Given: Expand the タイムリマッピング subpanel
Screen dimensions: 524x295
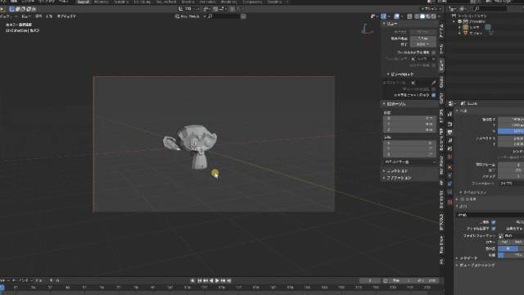Looking at the screenshot, I should (473, 193).
